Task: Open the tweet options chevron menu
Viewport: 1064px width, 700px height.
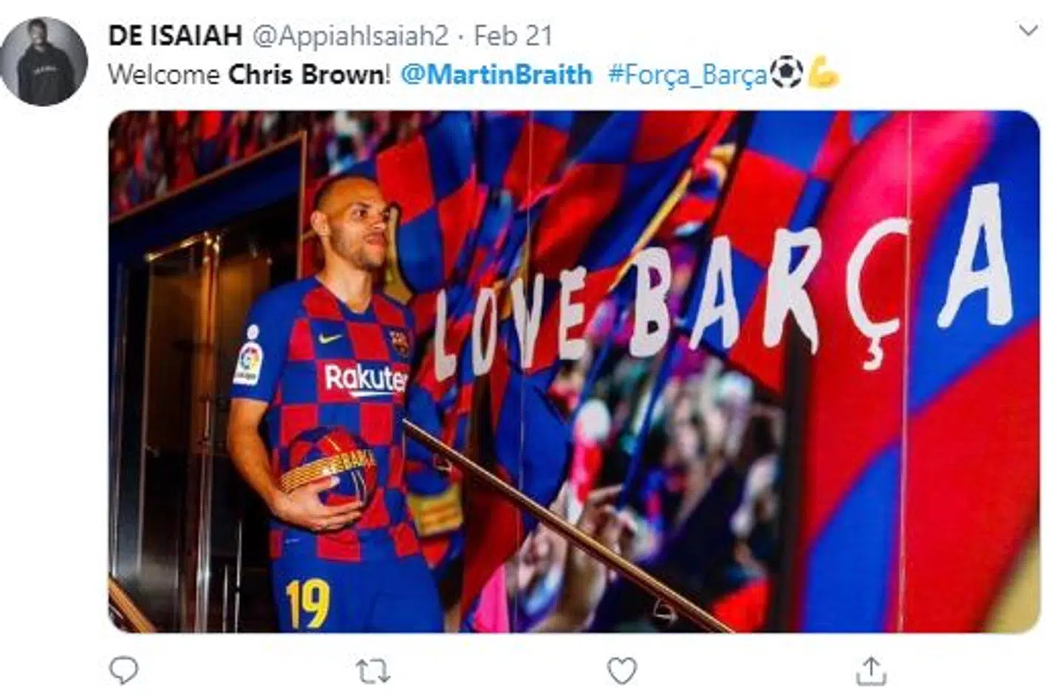Action: [1028, 31]
